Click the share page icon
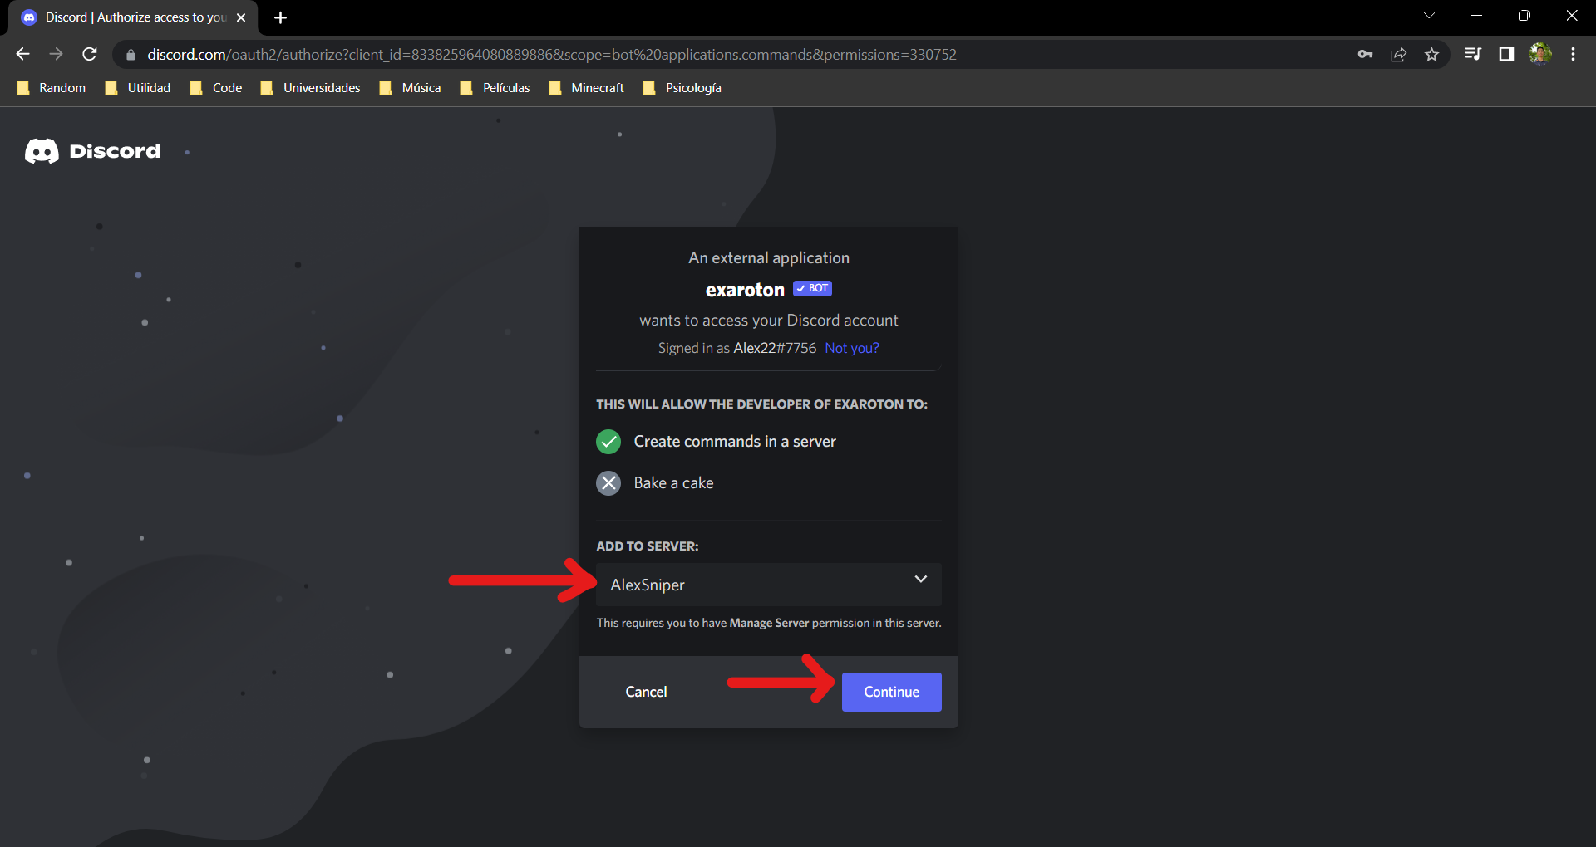 (1398, 54)
